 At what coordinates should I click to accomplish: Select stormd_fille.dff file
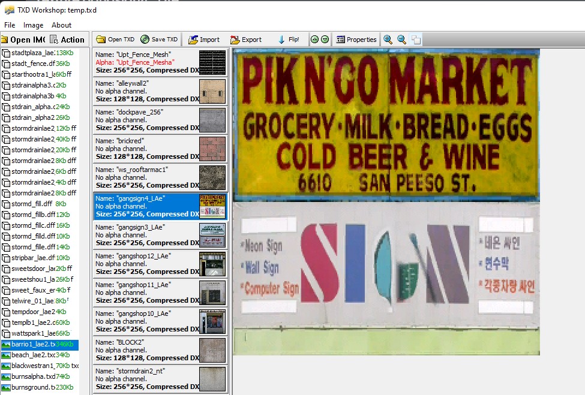[40, 248]
